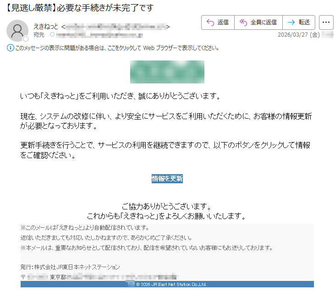Viewport: 335px width, 291px height.
Task: Click the recipient presence circle beside 宛先
Action: 52,35
